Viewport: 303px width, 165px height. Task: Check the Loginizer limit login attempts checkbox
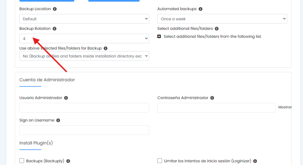[x=160, y=161]
